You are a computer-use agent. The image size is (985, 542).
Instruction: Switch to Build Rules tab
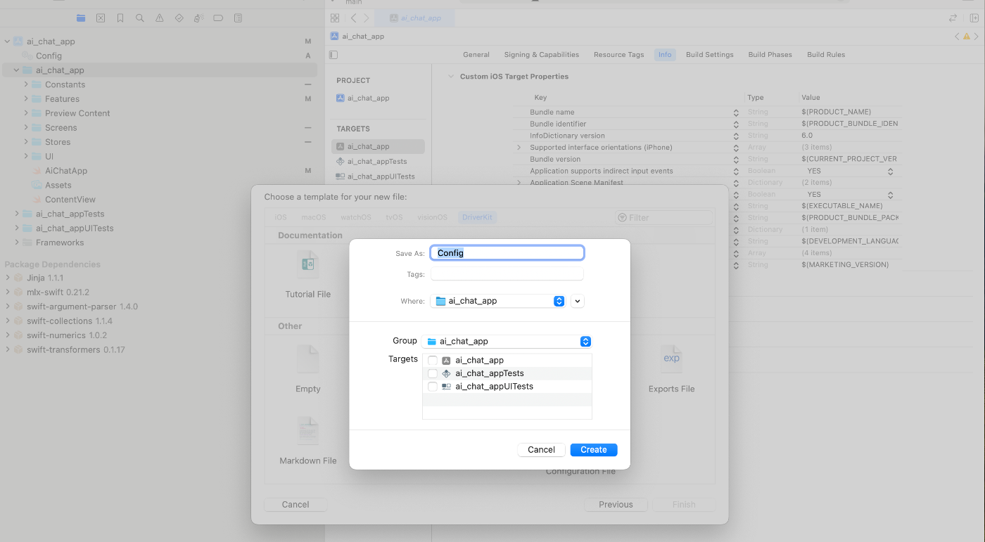[x=826, y=55]
